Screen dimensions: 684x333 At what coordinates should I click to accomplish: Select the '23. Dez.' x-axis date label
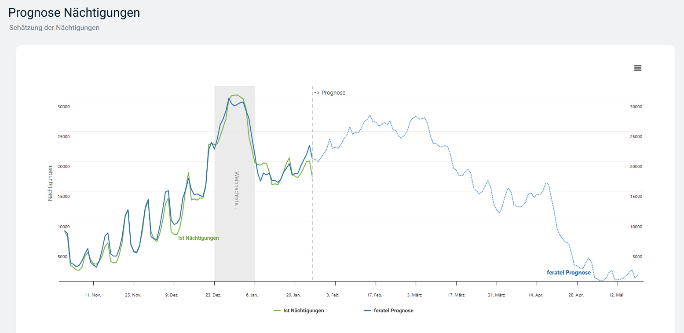tap(213, 295)
